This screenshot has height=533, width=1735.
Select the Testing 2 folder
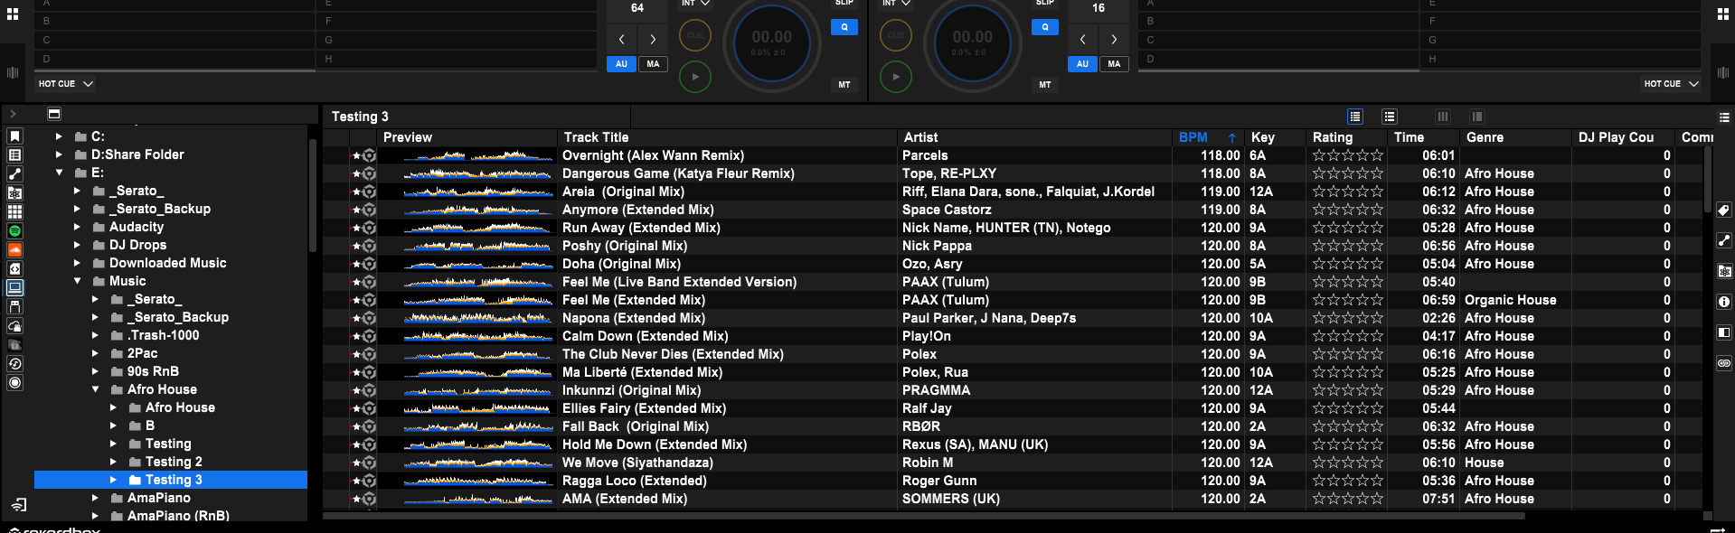(174, 462)
